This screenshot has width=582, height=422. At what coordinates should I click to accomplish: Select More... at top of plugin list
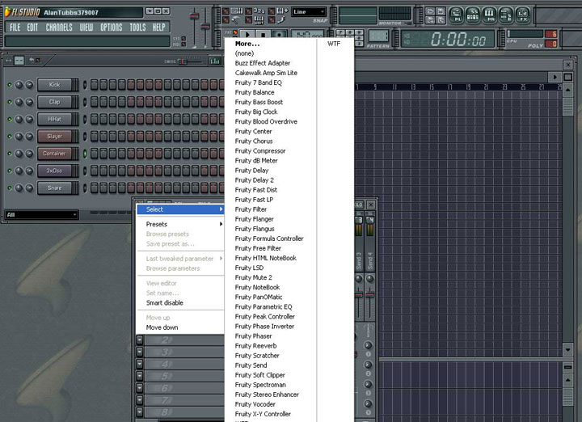tap(247, 44)
